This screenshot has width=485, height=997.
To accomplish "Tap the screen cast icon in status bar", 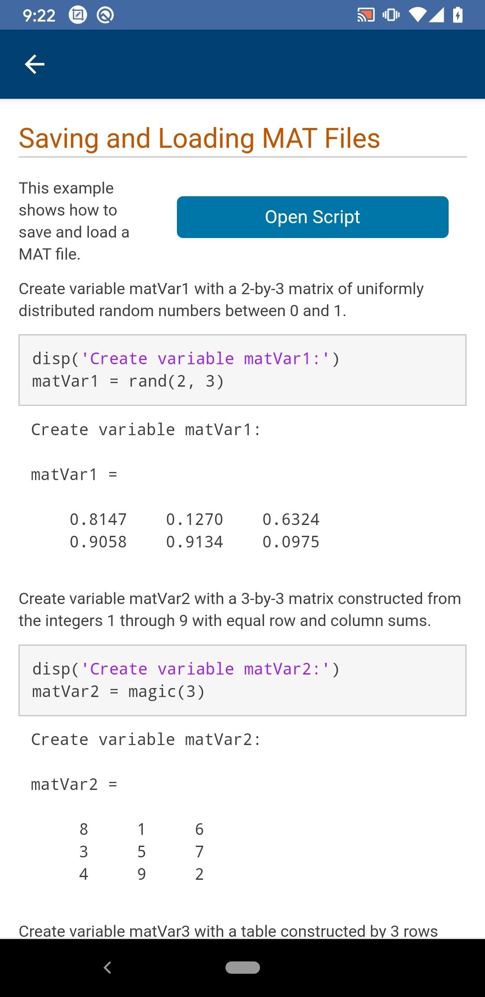I will [366, 15].
